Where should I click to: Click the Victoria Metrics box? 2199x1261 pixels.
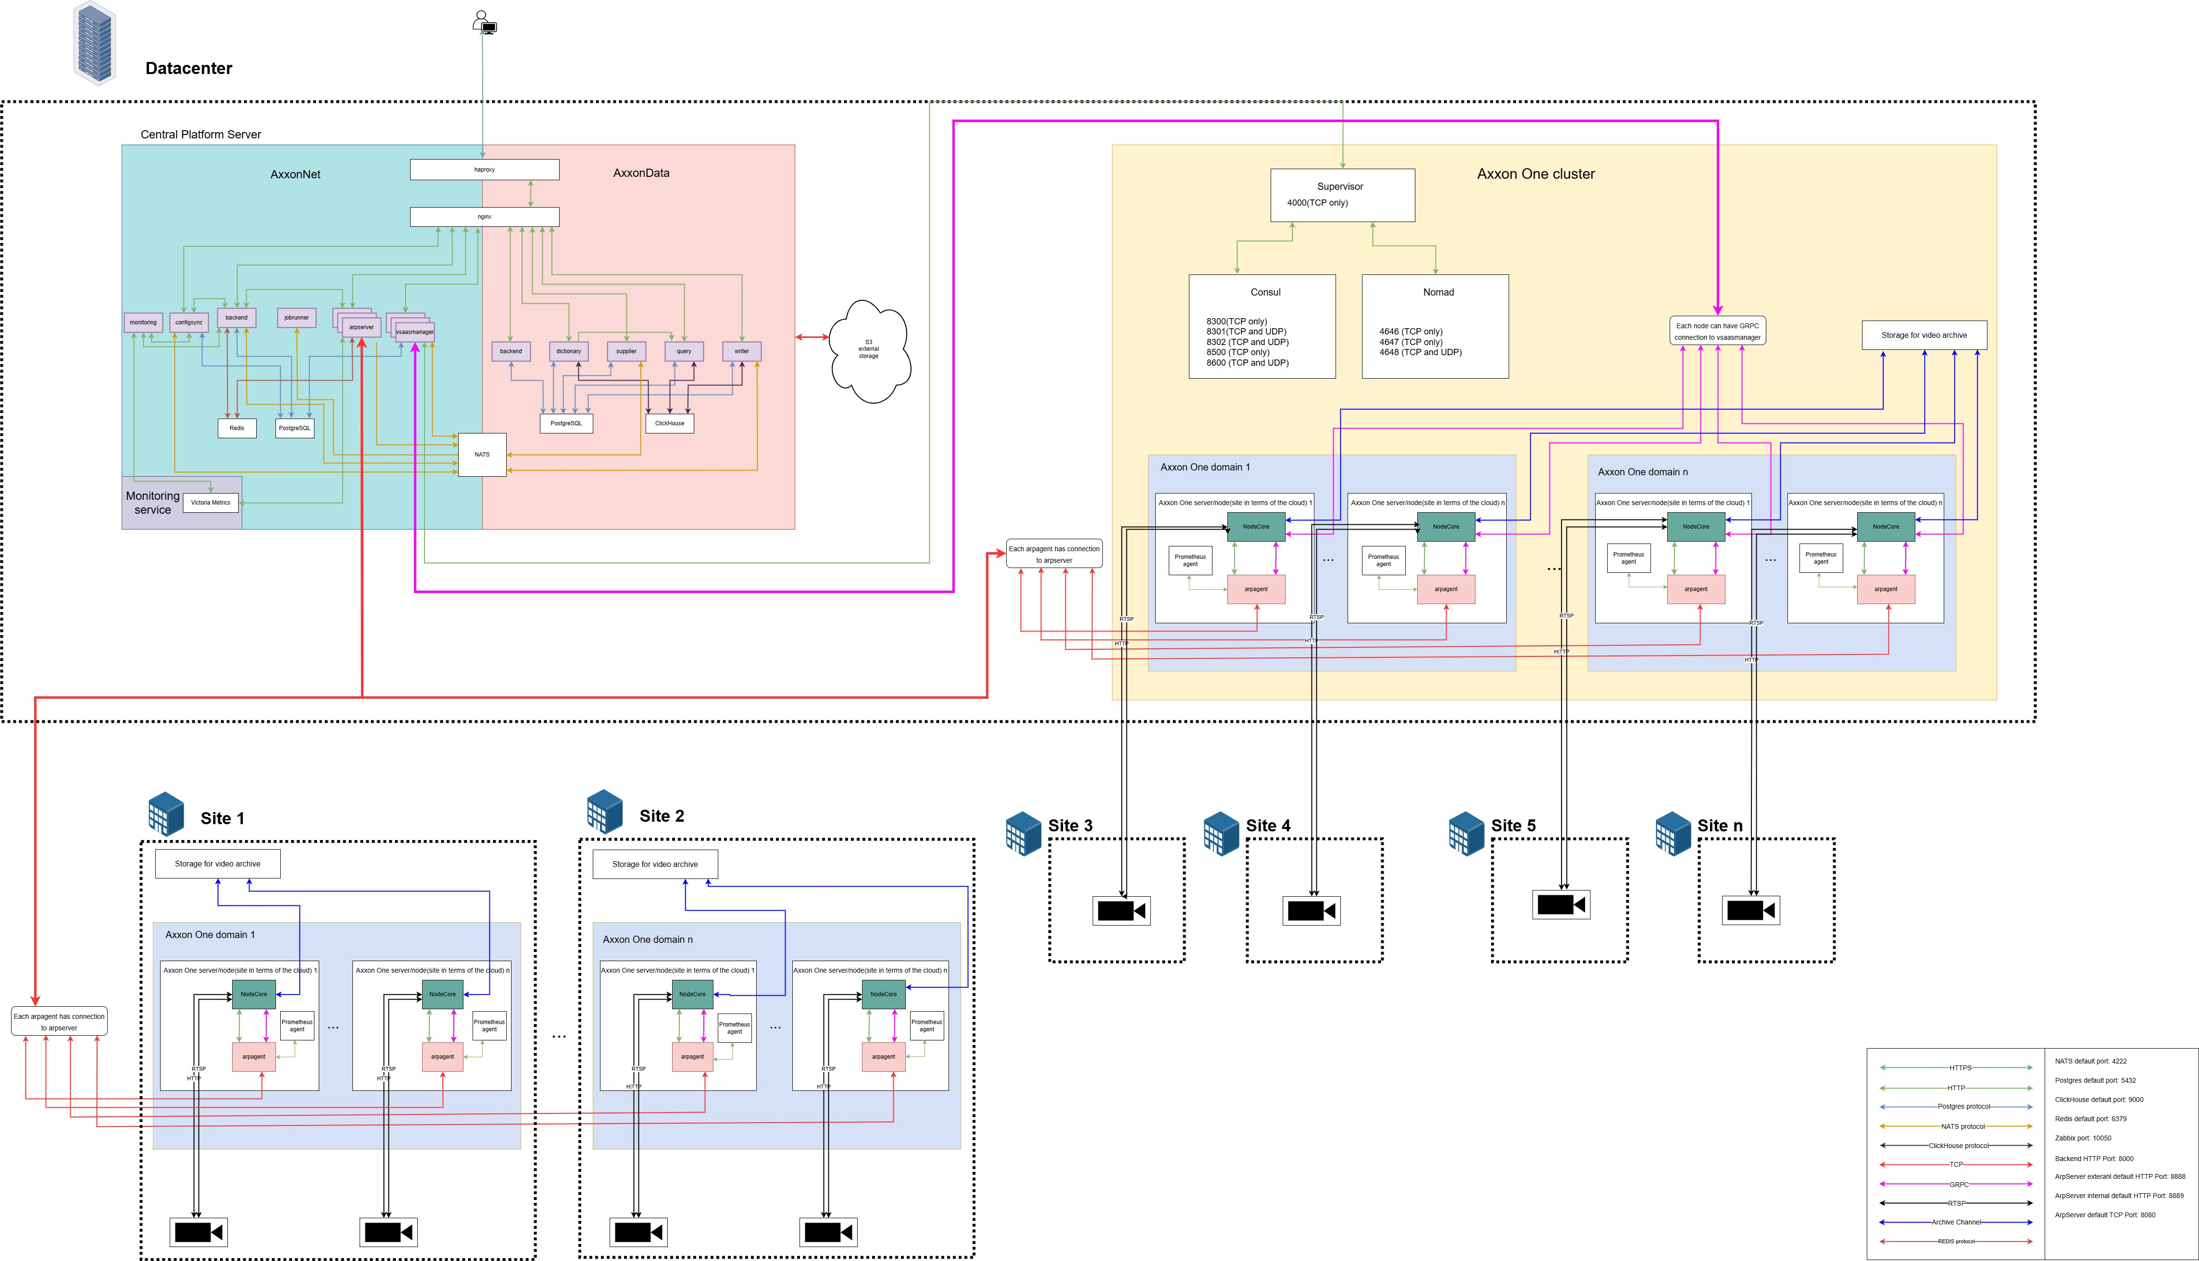[x=211, y=502]
